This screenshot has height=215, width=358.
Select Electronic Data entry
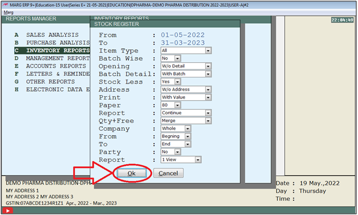point(52,89)
